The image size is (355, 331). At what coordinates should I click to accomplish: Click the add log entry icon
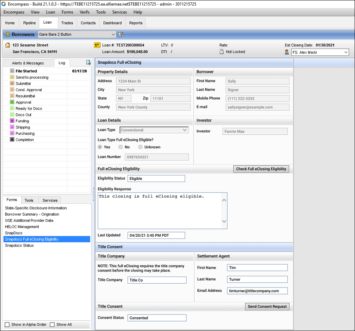coord(88,62)
